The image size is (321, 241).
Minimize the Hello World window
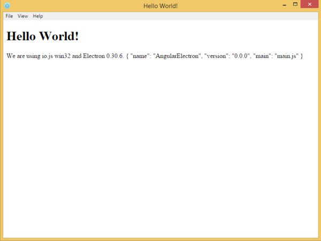coord(285,4)
